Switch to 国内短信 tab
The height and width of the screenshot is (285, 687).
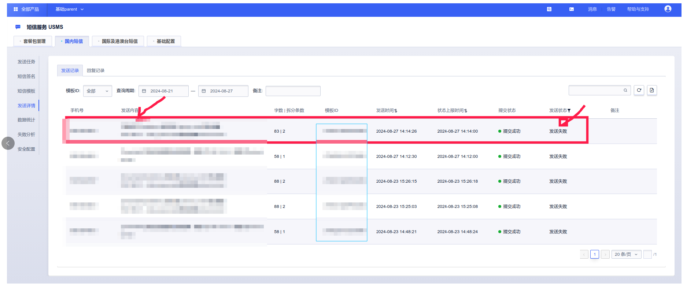[72, 41]
